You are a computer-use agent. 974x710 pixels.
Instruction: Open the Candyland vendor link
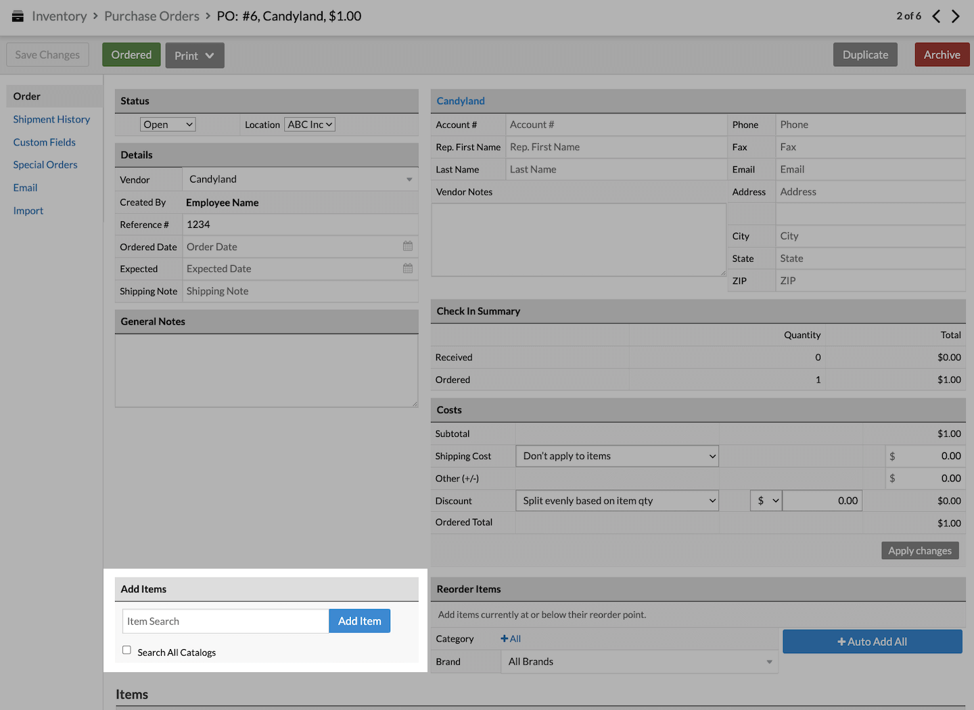pos(461,101)
